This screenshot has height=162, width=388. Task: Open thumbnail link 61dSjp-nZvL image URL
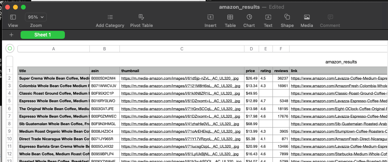(180, 78)
